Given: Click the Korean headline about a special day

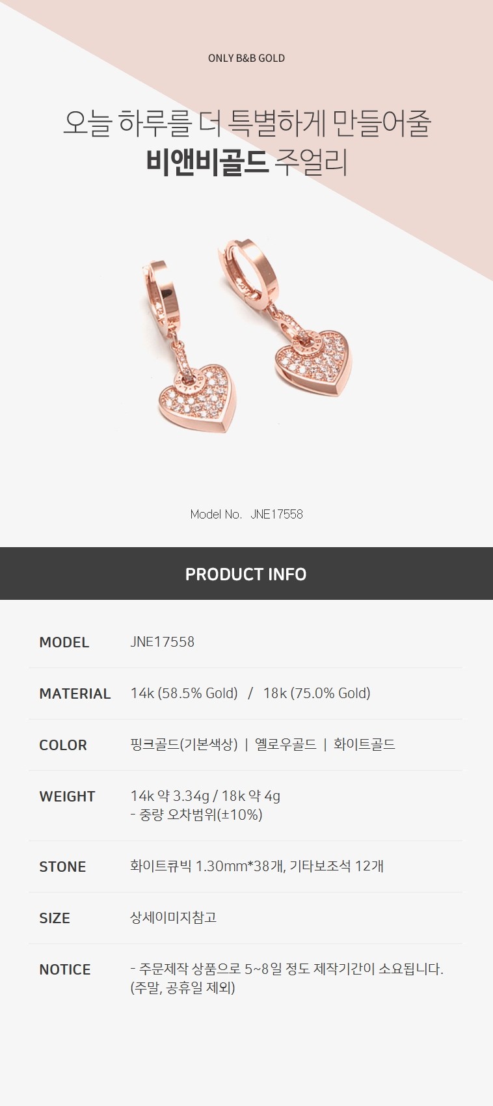Looking at the screenshot, I should 246,123.
